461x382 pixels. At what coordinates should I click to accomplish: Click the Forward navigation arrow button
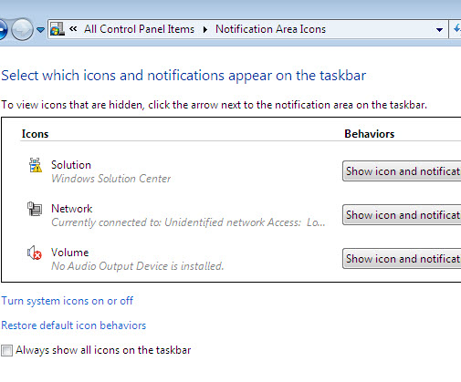22,29
